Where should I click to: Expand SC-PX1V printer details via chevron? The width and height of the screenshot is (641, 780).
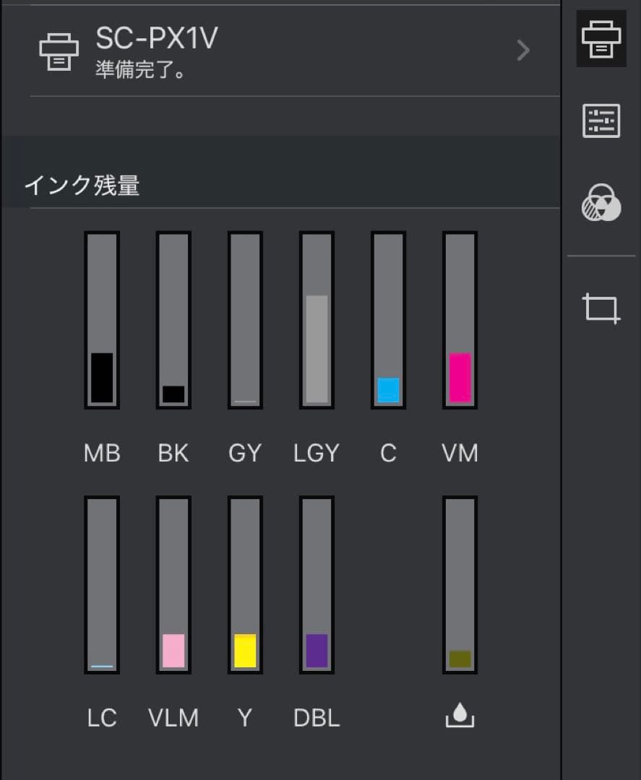tap(522, 51)
